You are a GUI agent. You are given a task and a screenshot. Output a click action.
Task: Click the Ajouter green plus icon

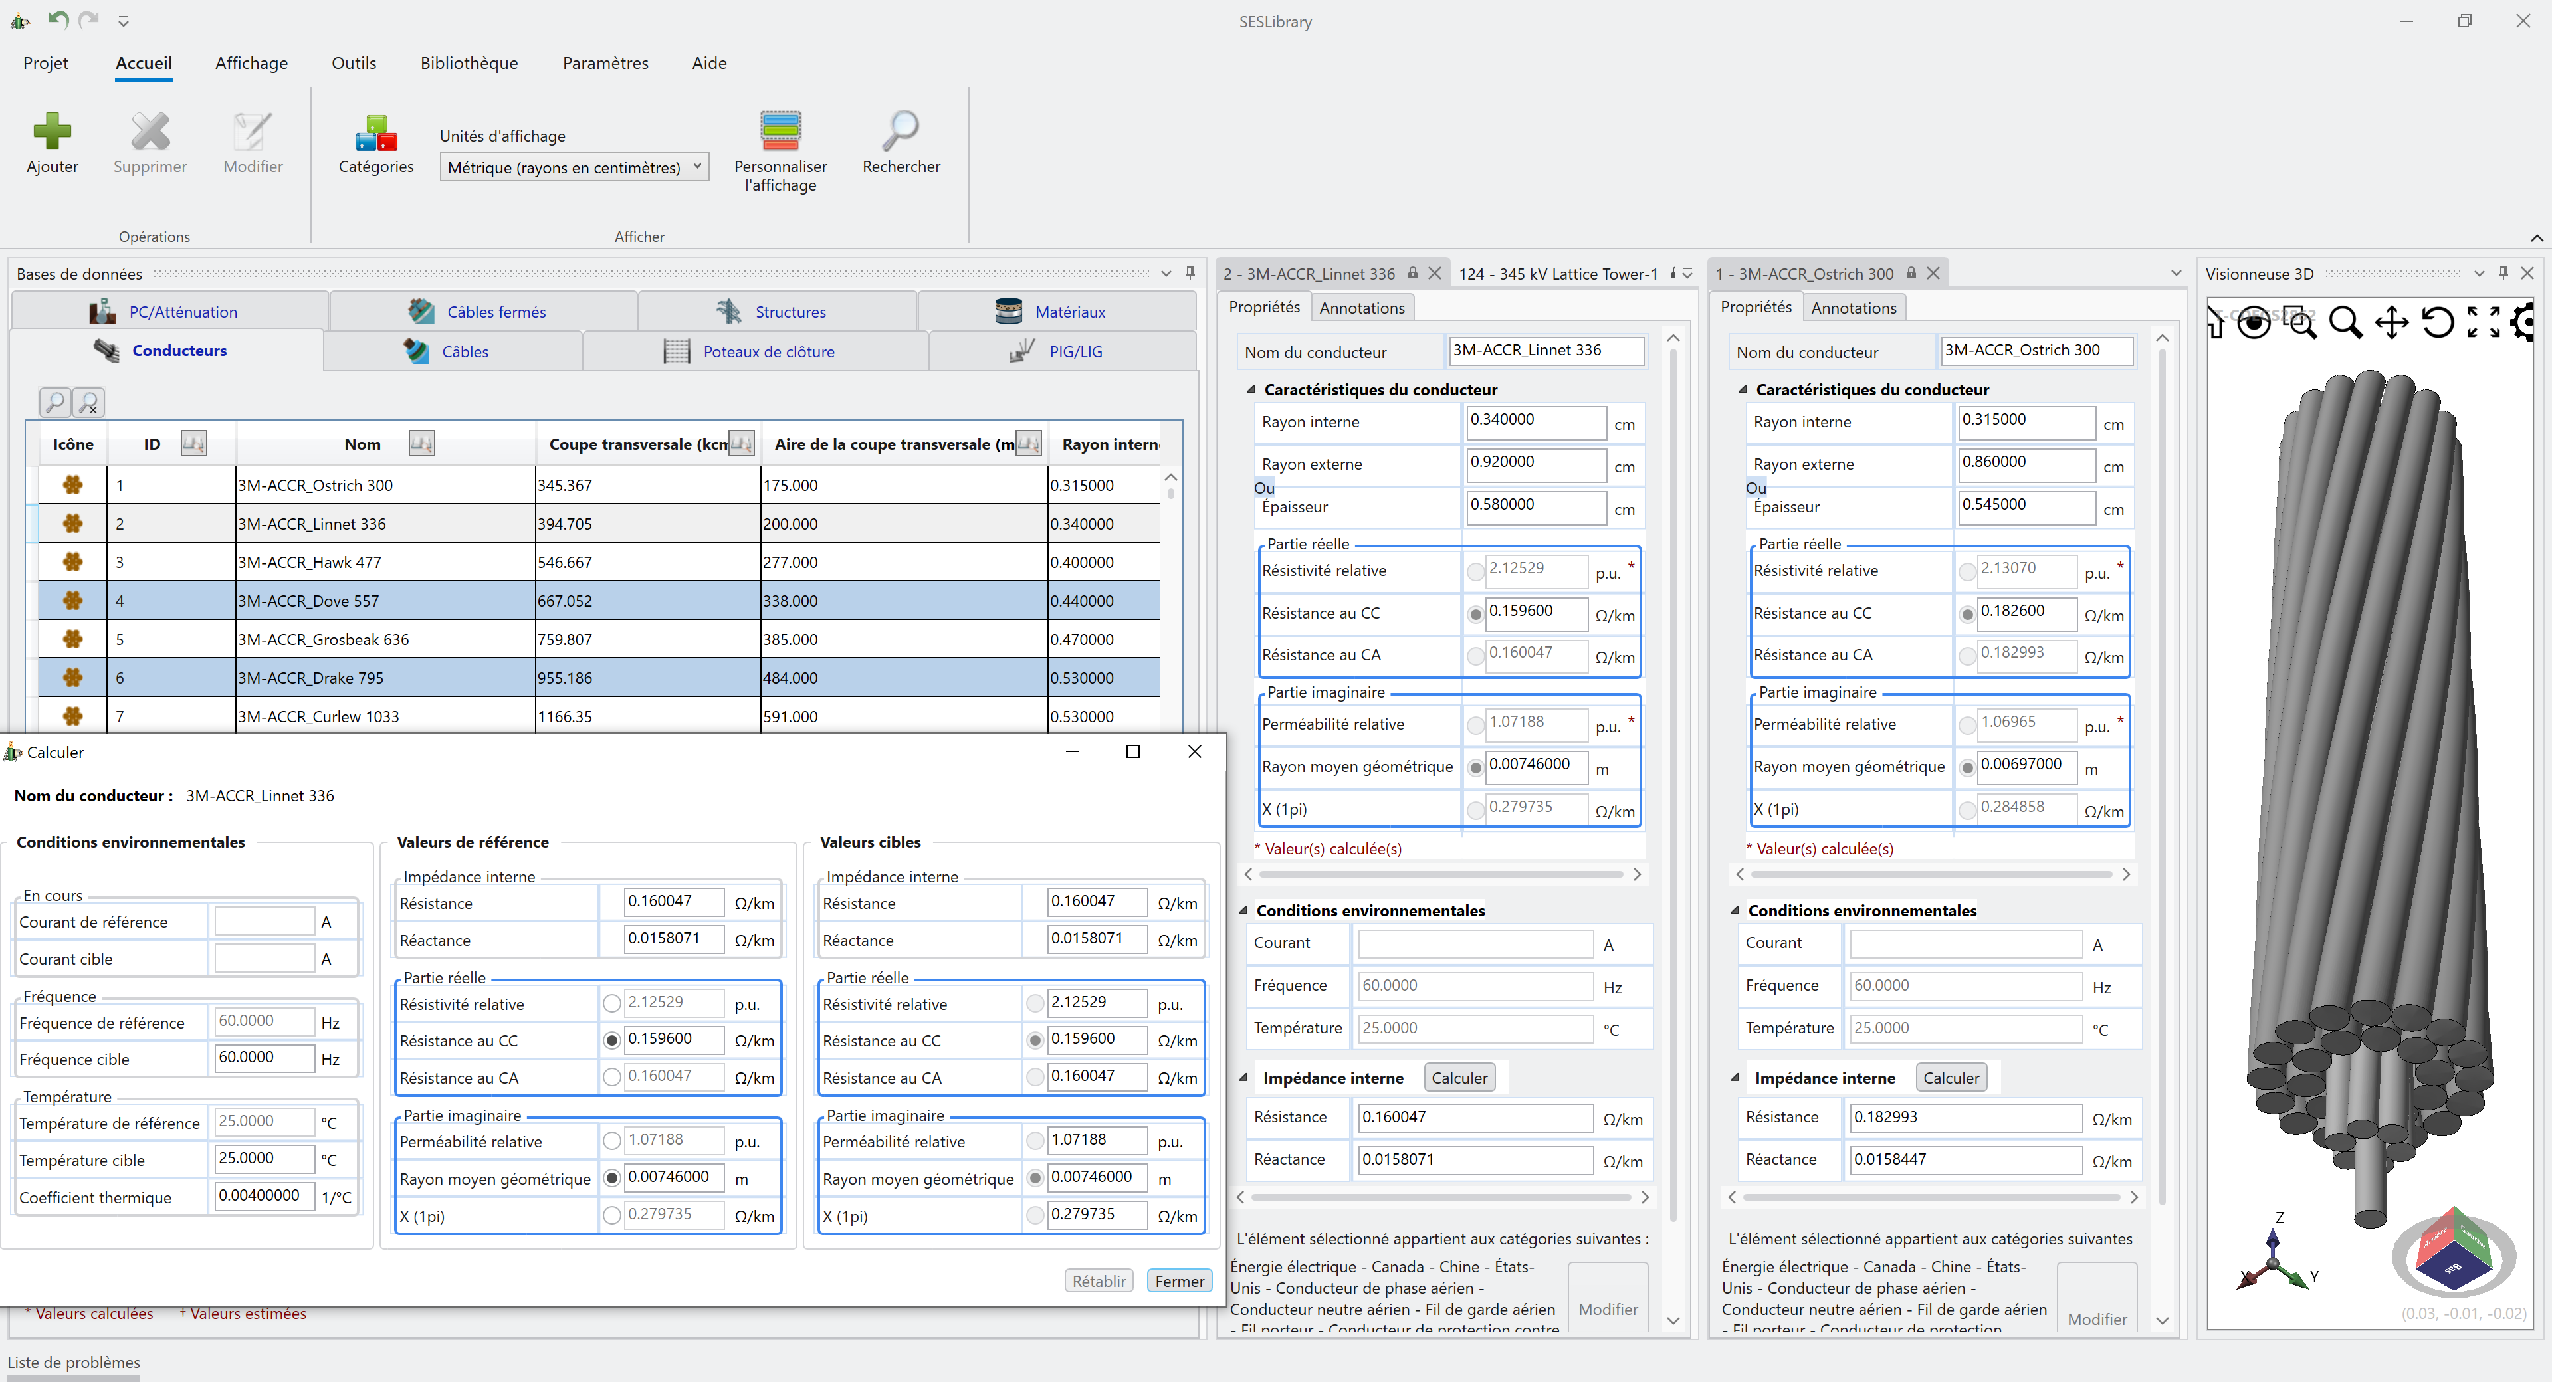(x=52, y=132)
